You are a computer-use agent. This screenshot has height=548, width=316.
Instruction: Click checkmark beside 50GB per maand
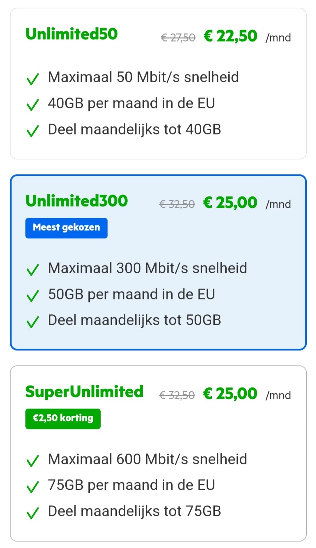click(x=33, y=296)
